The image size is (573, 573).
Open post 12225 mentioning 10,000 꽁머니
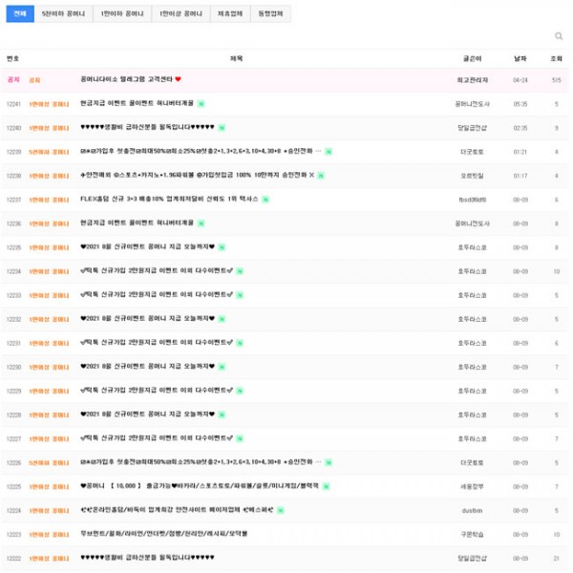[200, 486]
